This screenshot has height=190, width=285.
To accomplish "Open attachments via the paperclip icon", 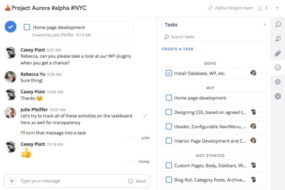I will 278,53.
